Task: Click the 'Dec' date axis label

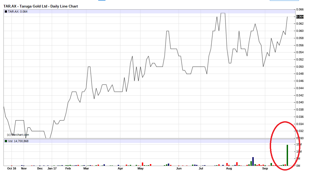Action: coord(40,168)
